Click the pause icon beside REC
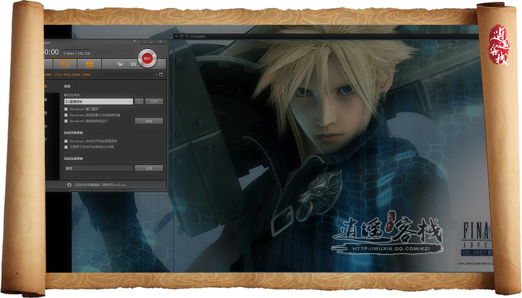Screen dimensions: 522x298 pyautogui.click(x=161, y=64)
